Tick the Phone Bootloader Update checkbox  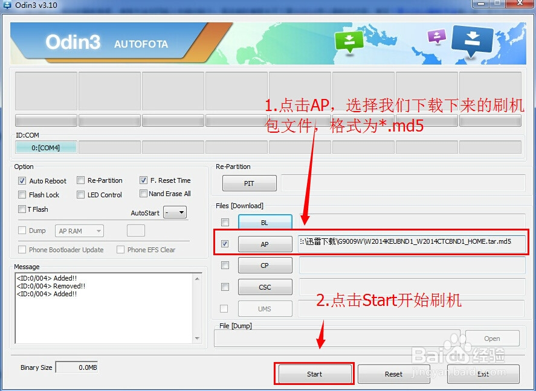coord(22,249)
